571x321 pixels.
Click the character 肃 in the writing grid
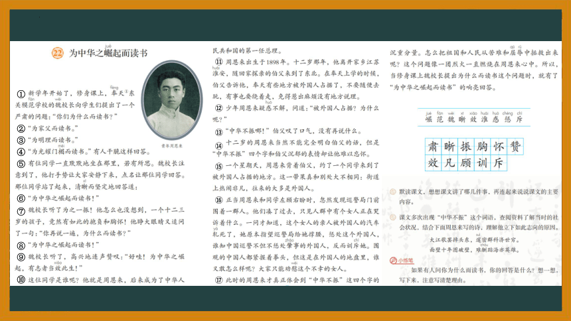tap(433, 147)
